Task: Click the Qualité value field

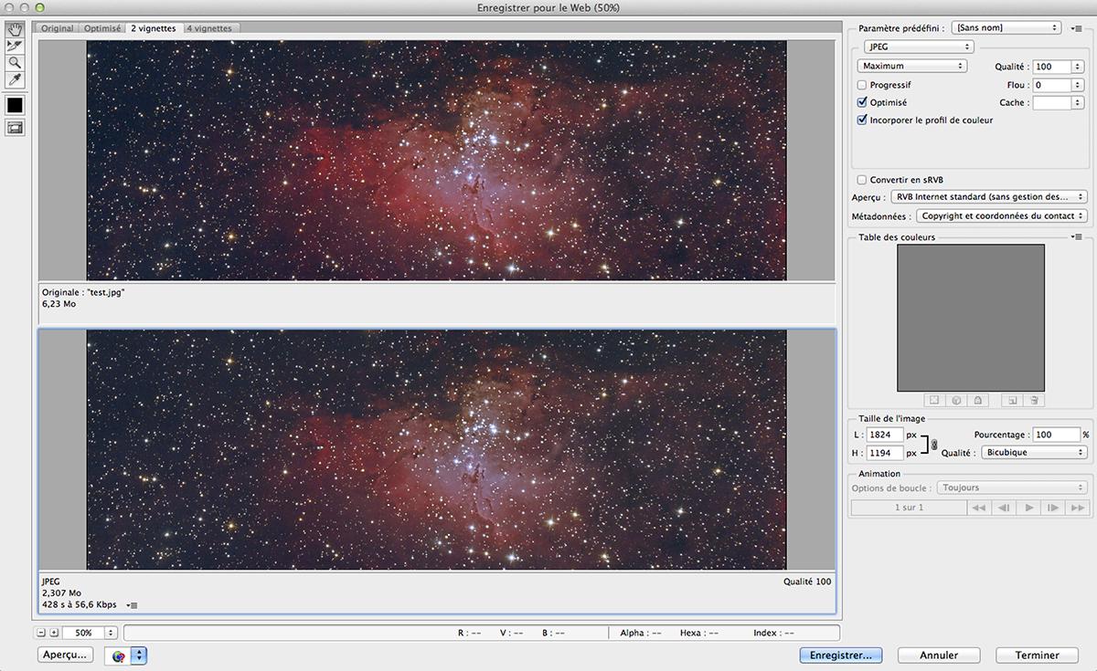Action: coord(1051,67)
